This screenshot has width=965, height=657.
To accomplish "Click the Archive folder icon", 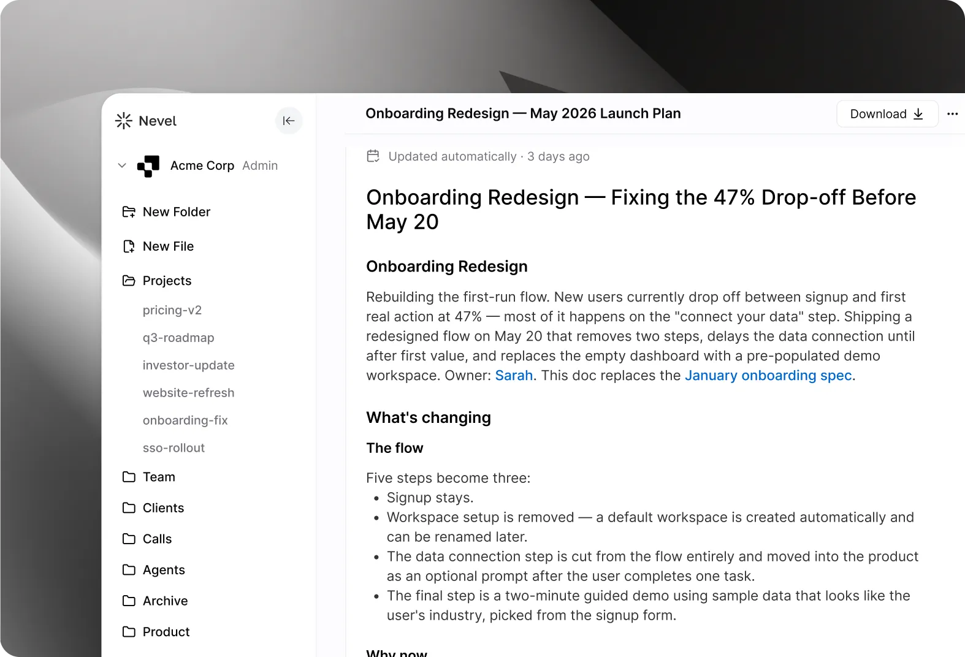I will pyautogui.click(x=129, y=601).
